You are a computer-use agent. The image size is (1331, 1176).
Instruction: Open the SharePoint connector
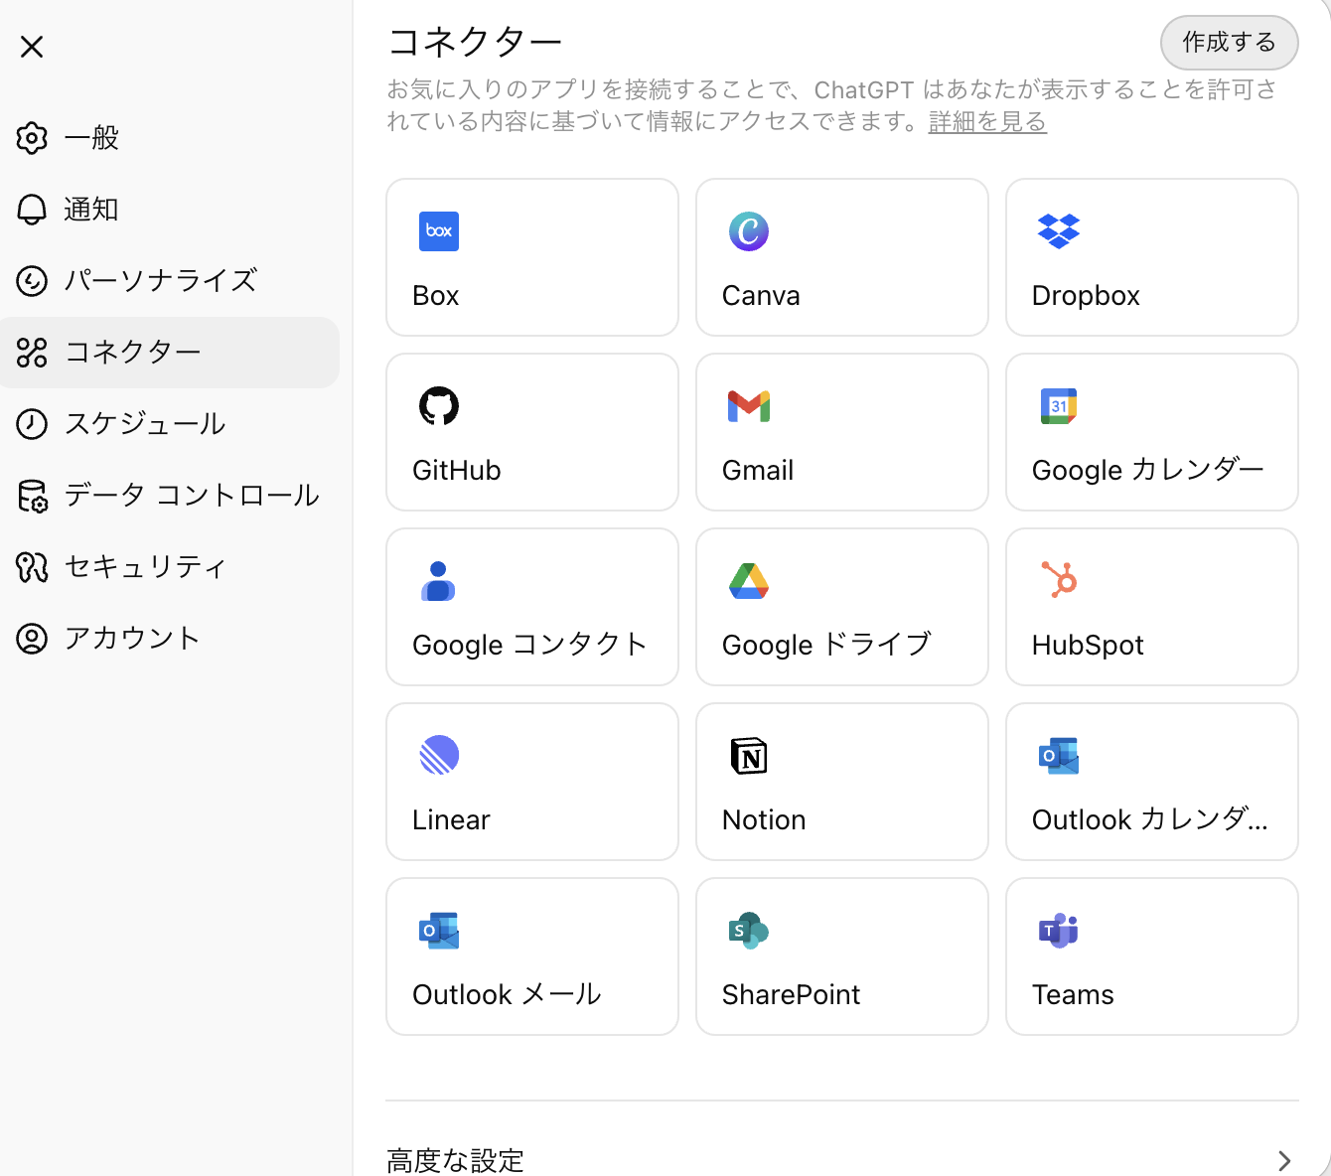pyautogui.click(x=842, y=956)
